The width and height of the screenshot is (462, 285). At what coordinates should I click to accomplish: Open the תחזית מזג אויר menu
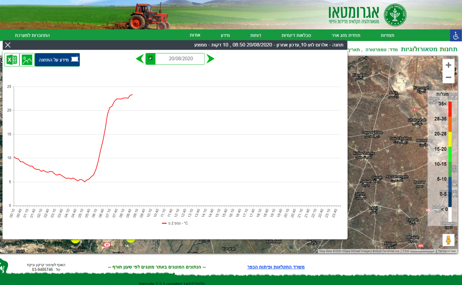(x=346, y=35)
